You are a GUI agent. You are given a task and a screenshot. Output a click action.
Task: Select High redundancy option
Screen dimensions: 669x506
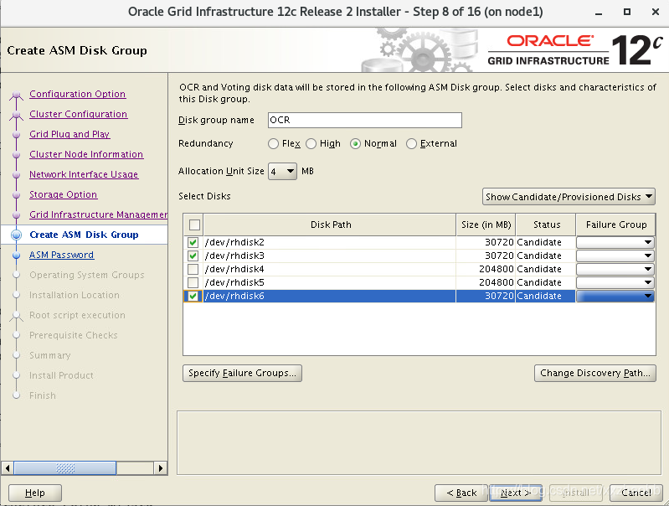pos(311,144)
